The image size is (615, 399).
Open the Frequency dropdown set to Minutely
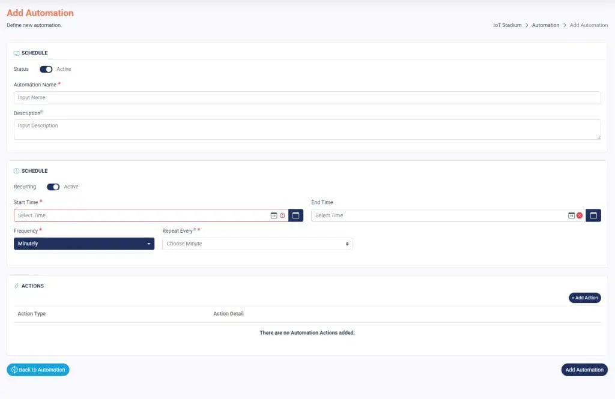[84, 244]
